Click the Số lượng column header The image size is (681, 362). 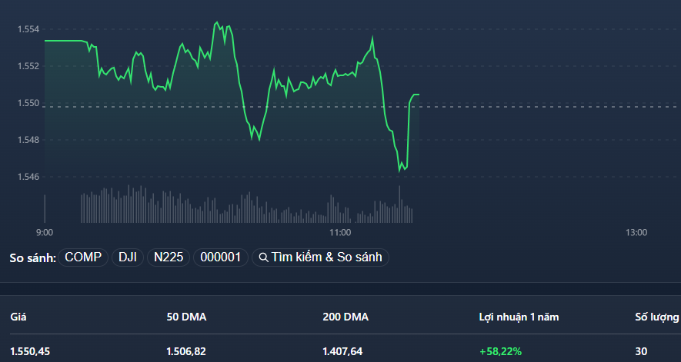656,316
